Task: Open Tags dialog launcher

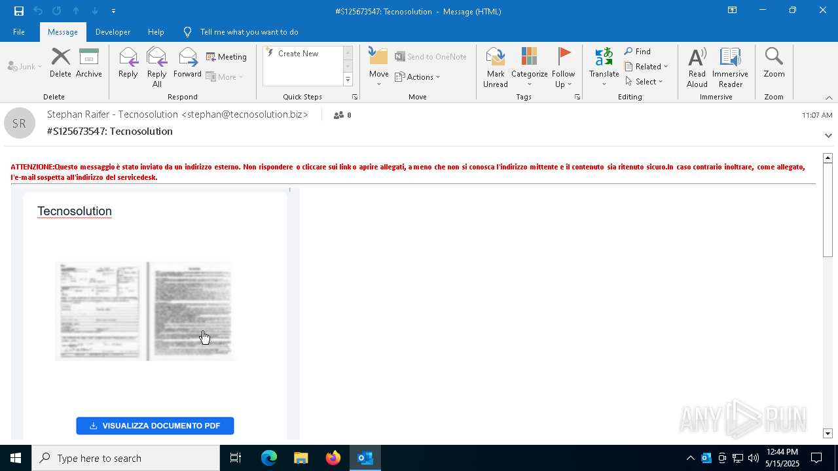Action: coord(577,97)
